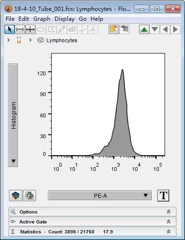Click the Lymphocytes breadcrumb label

(62, 40)
